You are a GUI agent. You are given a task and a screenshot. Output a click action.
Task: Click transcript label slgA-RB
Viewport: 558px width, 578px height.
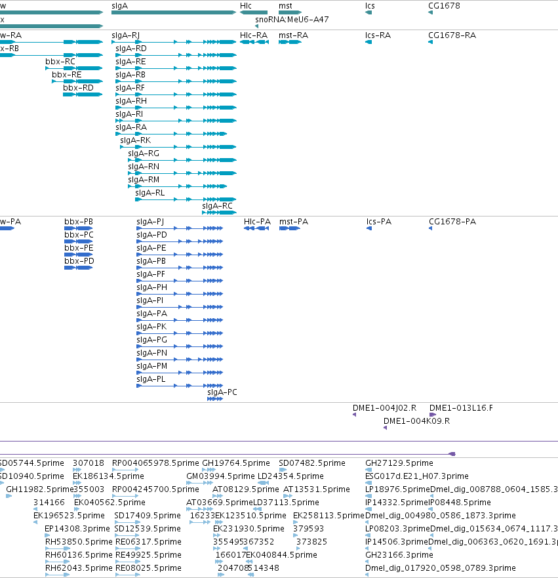coord(130,75)
